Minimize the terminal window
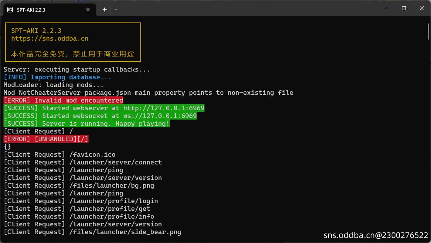The height and width of the screenshot is (243, 431). point(386,8)
